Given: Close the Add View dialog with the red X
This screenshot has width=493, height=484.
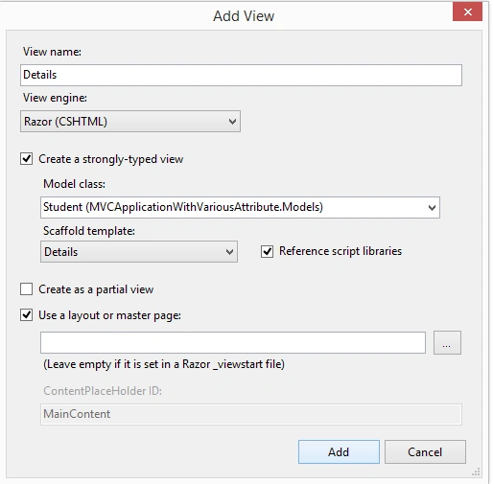Looking at the screenshot, I should point(467,12).
